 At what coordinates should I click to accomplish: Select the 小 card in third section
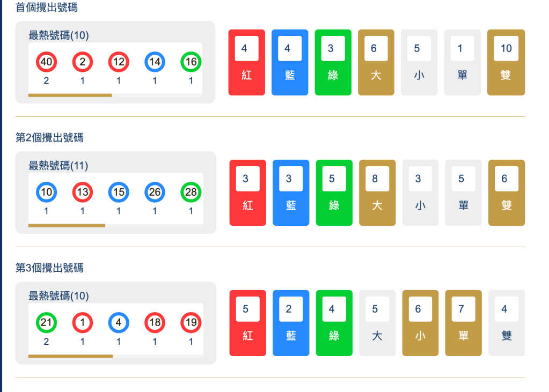[420, 322]
